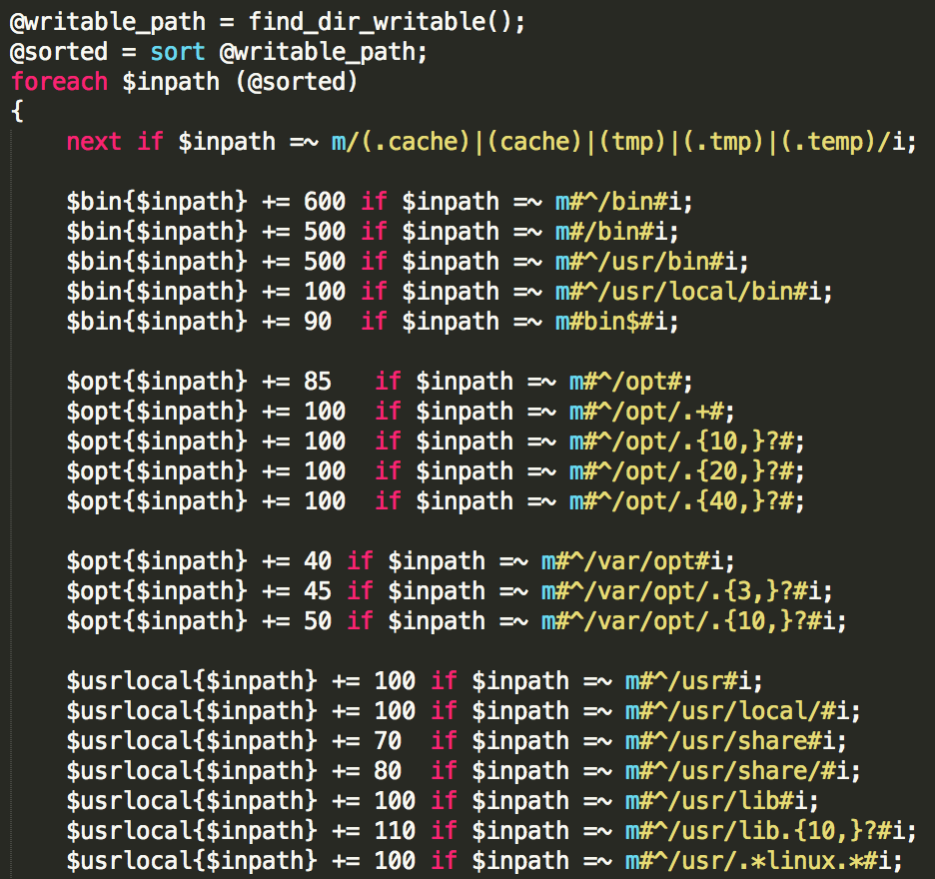Click the value 85 in the $opt line

point(318,381)
